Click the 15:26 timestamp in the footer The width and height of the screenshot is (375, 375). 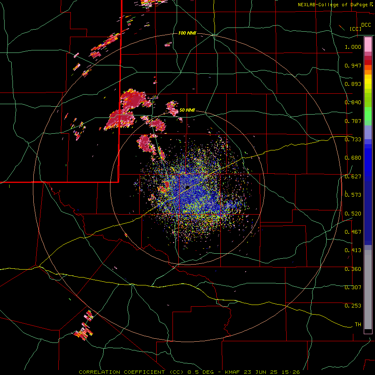point(290,372)
